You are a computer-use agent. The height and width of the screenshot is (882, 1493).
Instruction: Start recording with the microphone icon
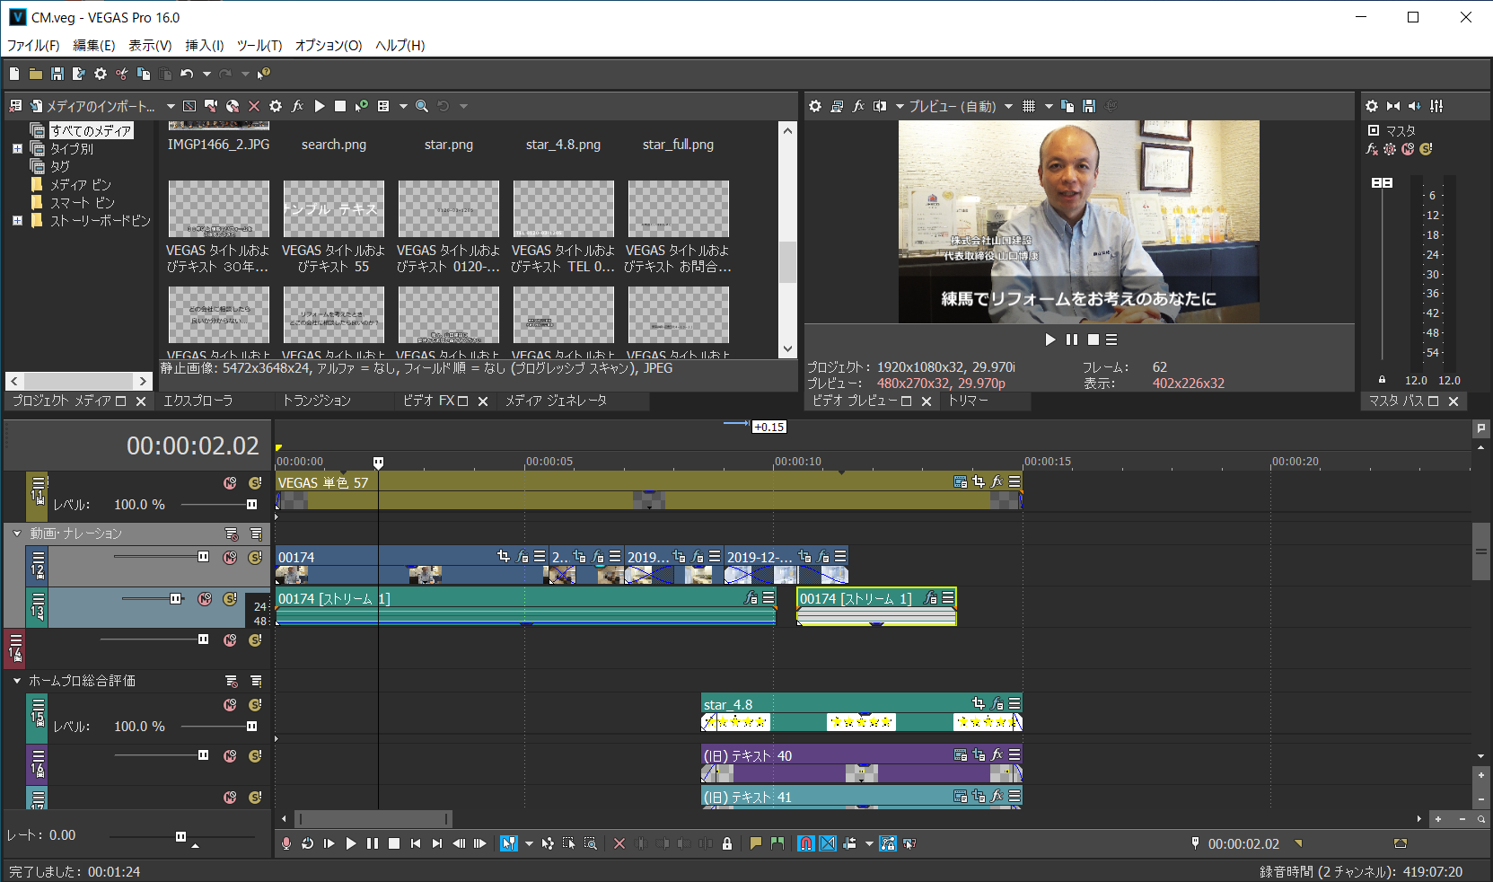click(x=286, y=843)
